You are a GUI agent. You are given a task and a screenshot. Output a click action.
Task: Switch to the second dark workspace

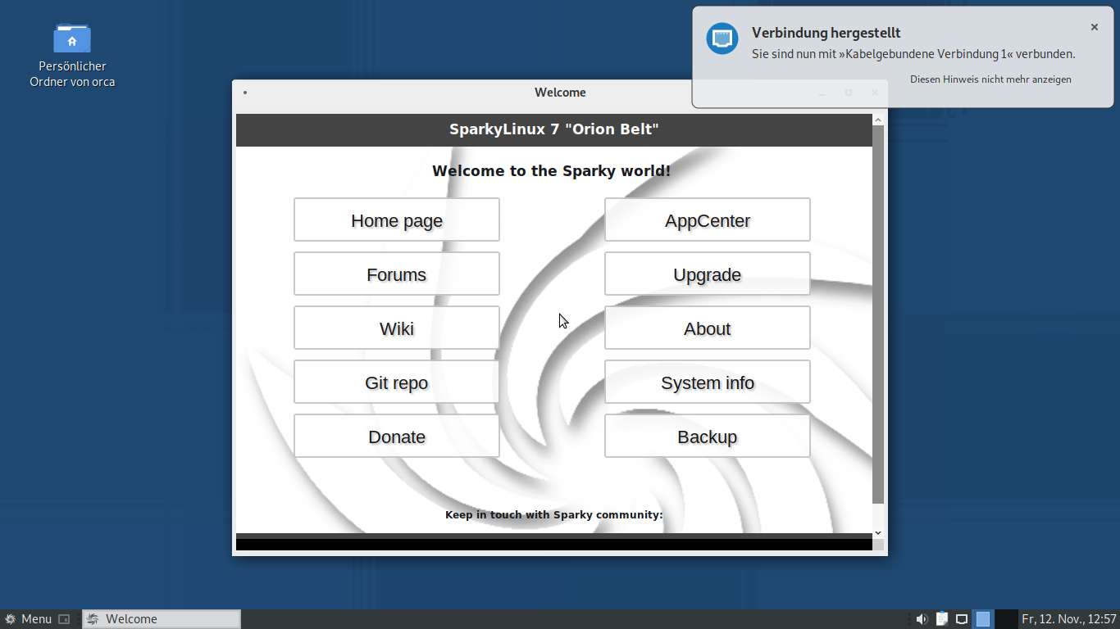tap(1006, 619)
